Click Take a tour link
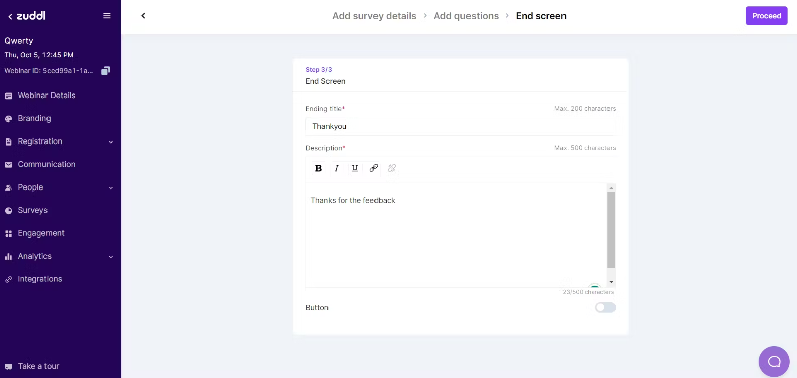 pyautogui.click(x=38, y=366)
